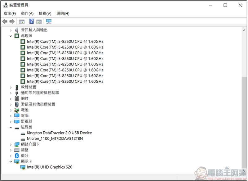The height and width of the screenshot is (181, 248).
Task: Select the Micron_1100_MTFDDAV512TBN disk entry
Action: tap(55, 138)
